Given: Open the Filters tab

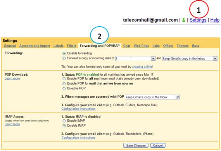Looking at the screenshot, I should [x=71, y=46].
